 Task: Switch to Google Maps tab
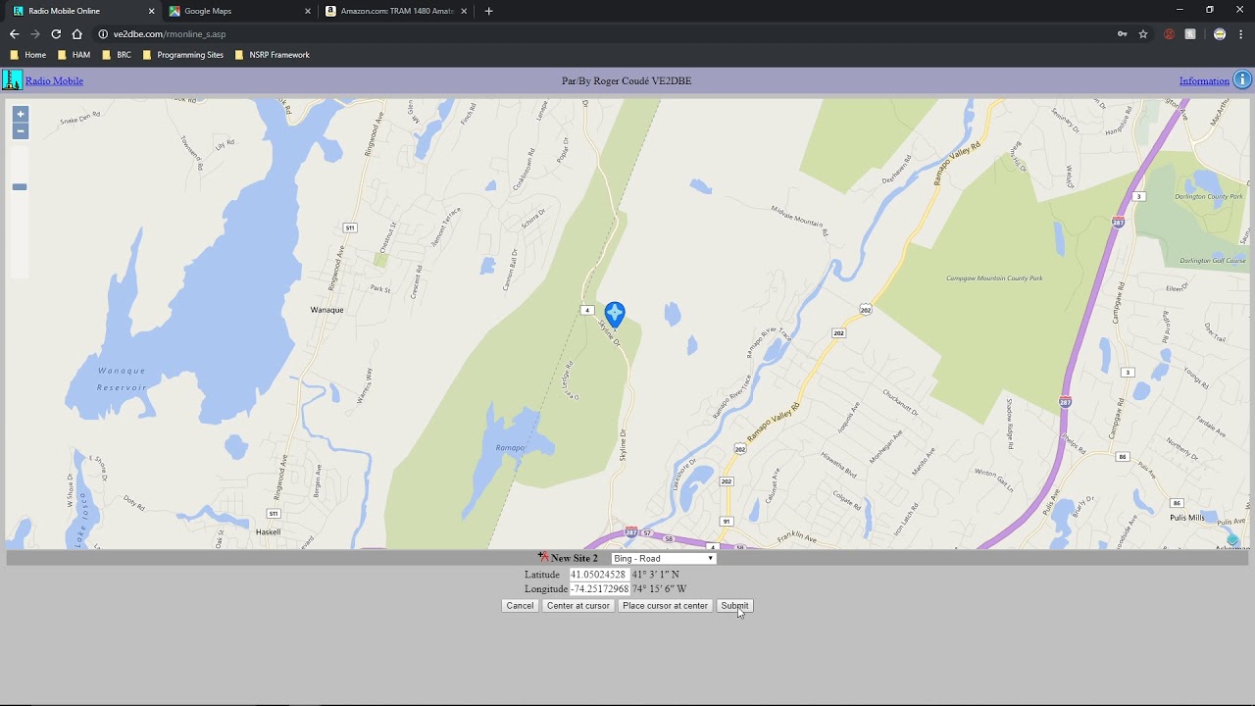240,11
